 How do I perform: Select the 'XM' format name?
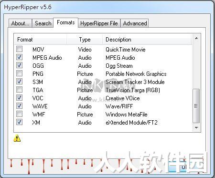click(36, 123)
